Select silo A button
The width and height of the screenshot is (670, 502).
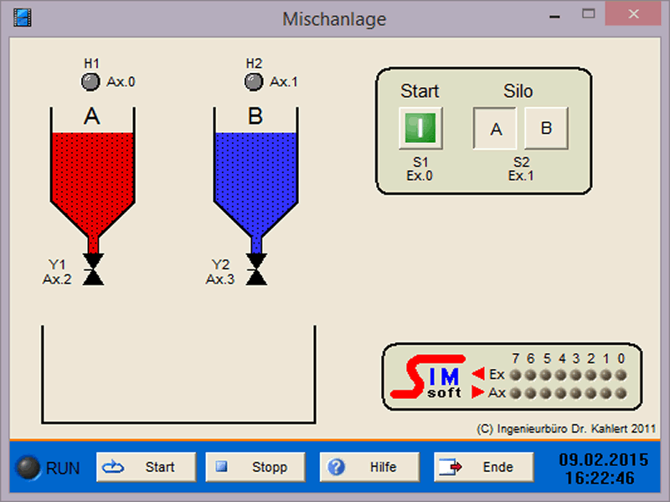click(x=496, y=129)
